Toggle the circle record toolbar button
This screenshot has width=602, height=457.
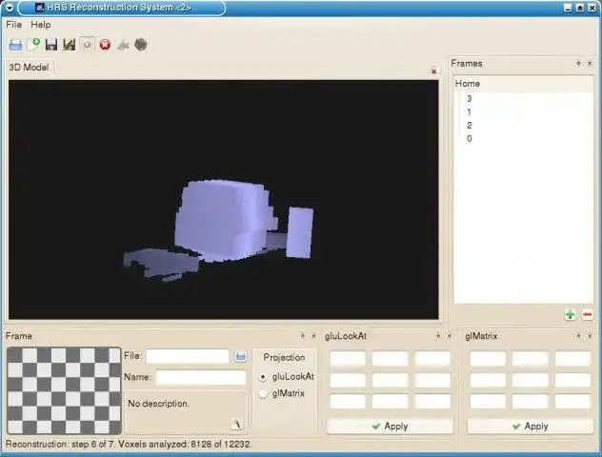click(x=87, y=45)
